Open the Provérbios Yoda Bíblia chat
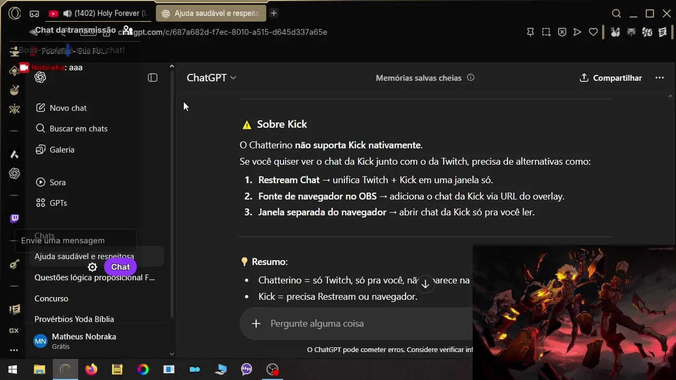This screenshot has height=380, width=676. 74,319
